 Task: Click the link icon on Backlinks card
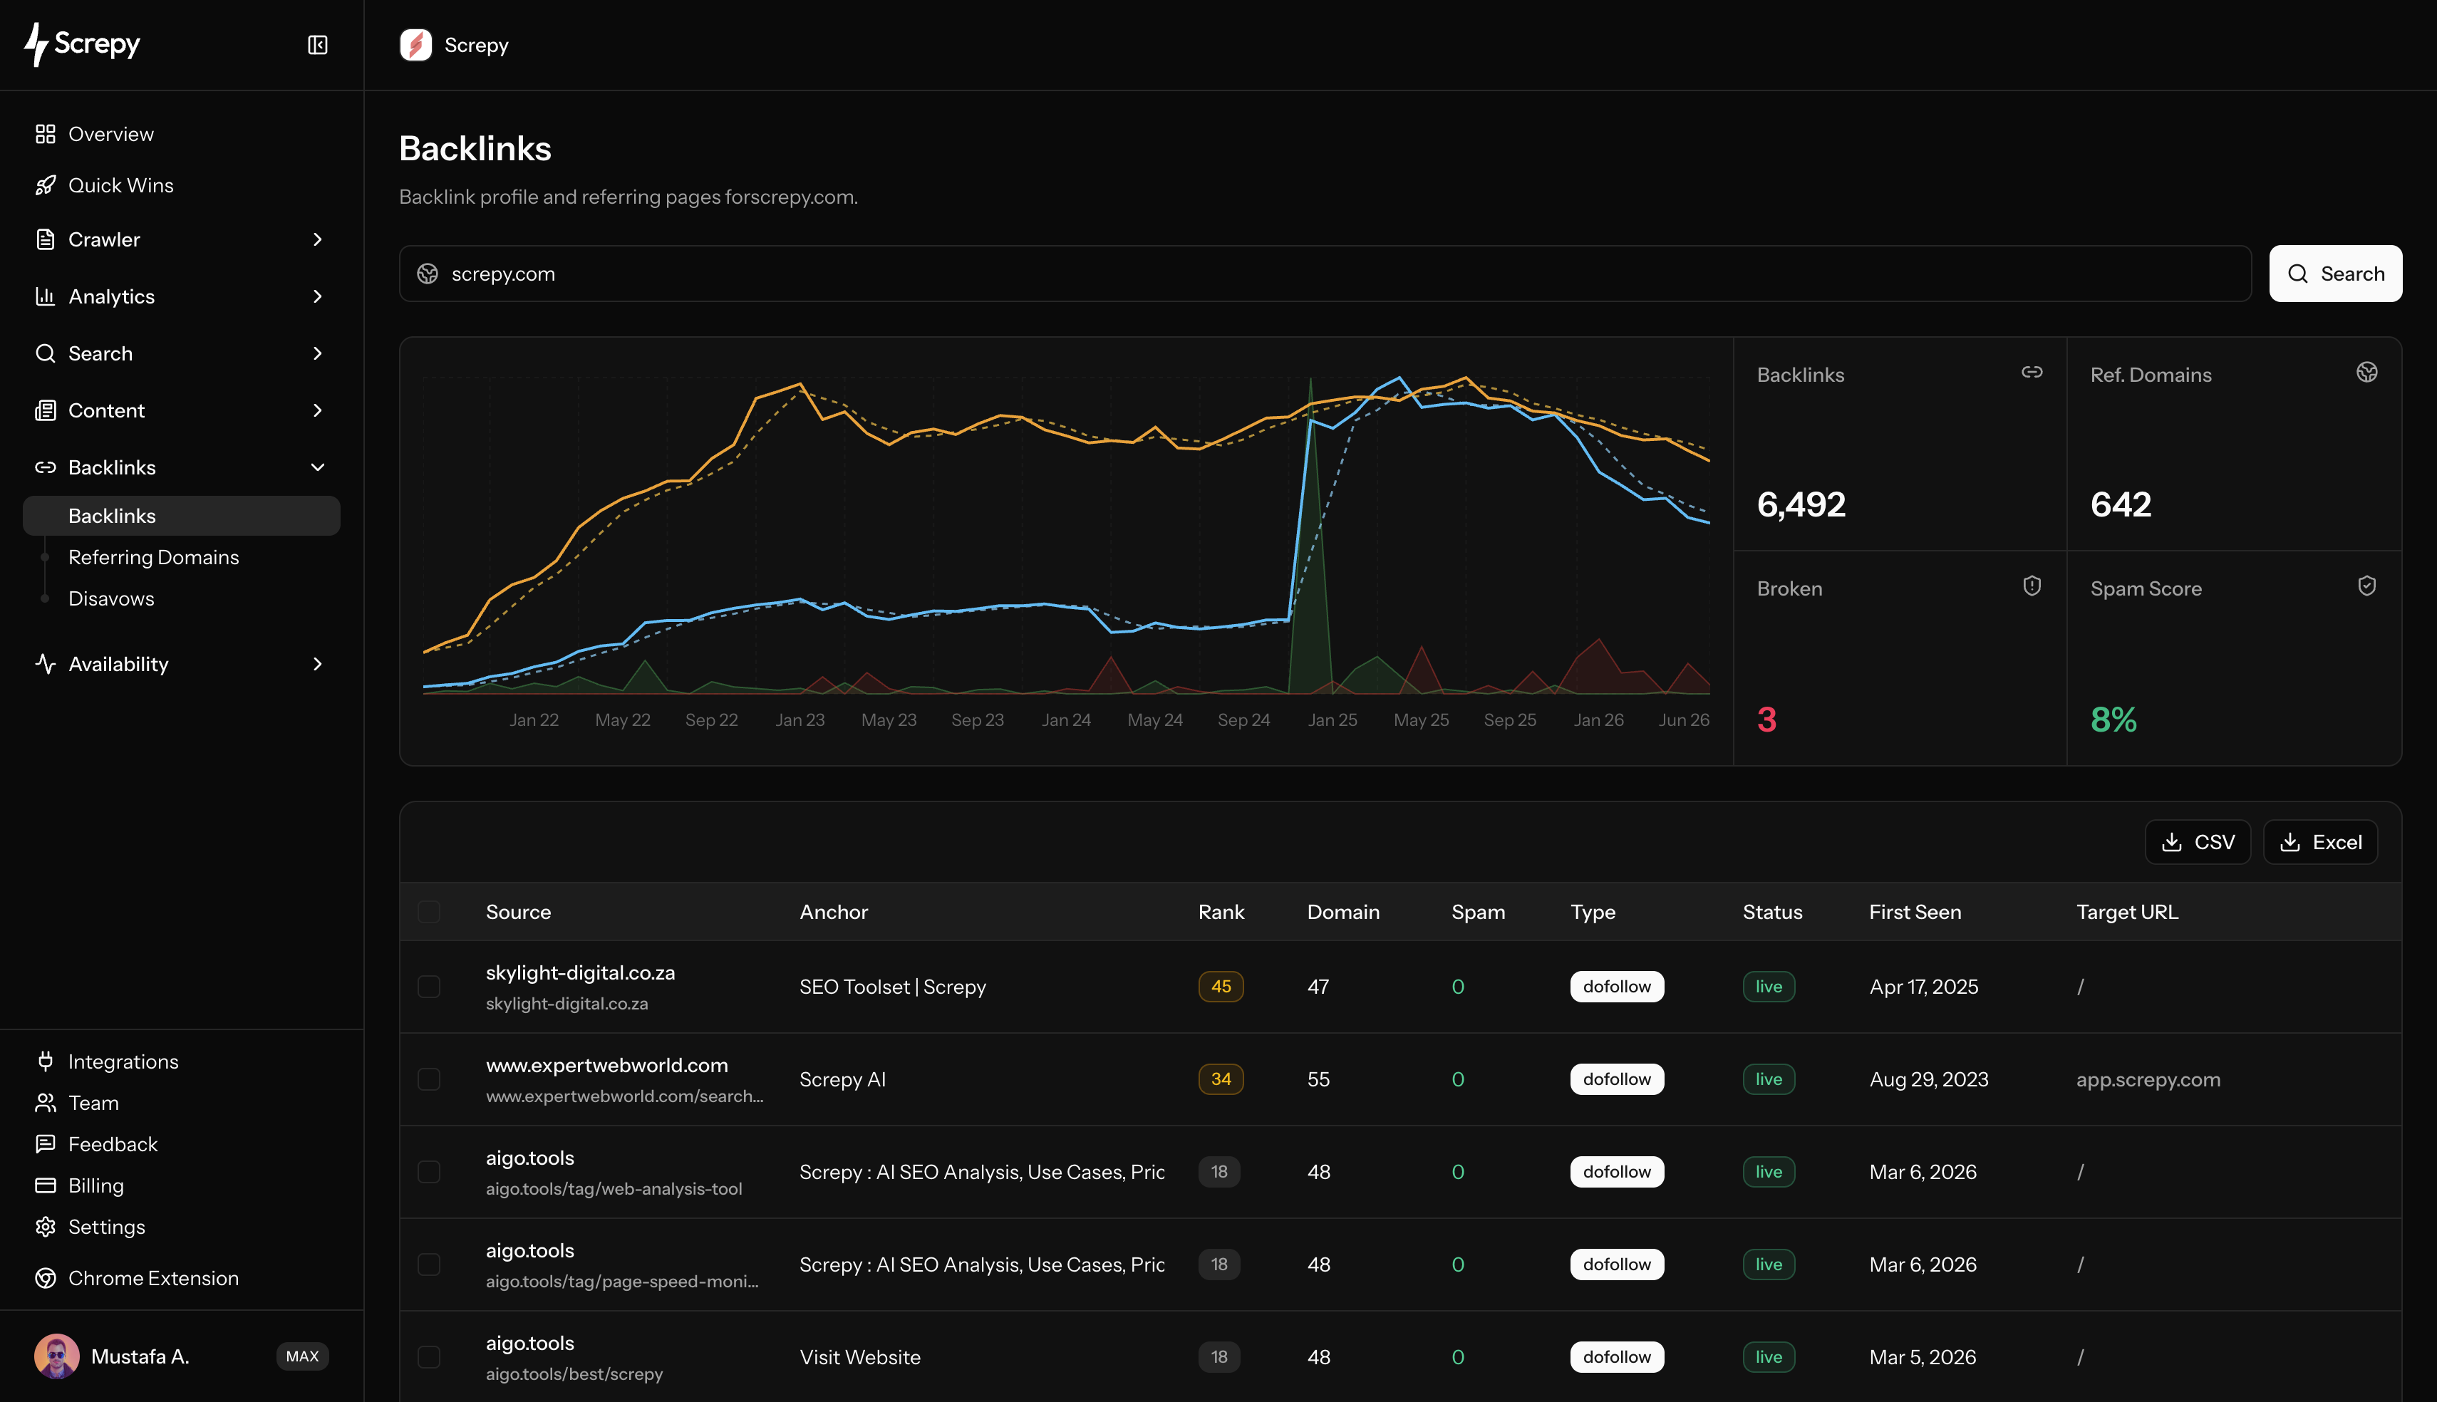(x=2032, y=372)
